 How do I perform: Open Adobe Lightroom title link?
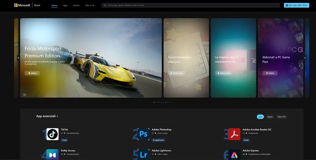click(x=162, y=151)
